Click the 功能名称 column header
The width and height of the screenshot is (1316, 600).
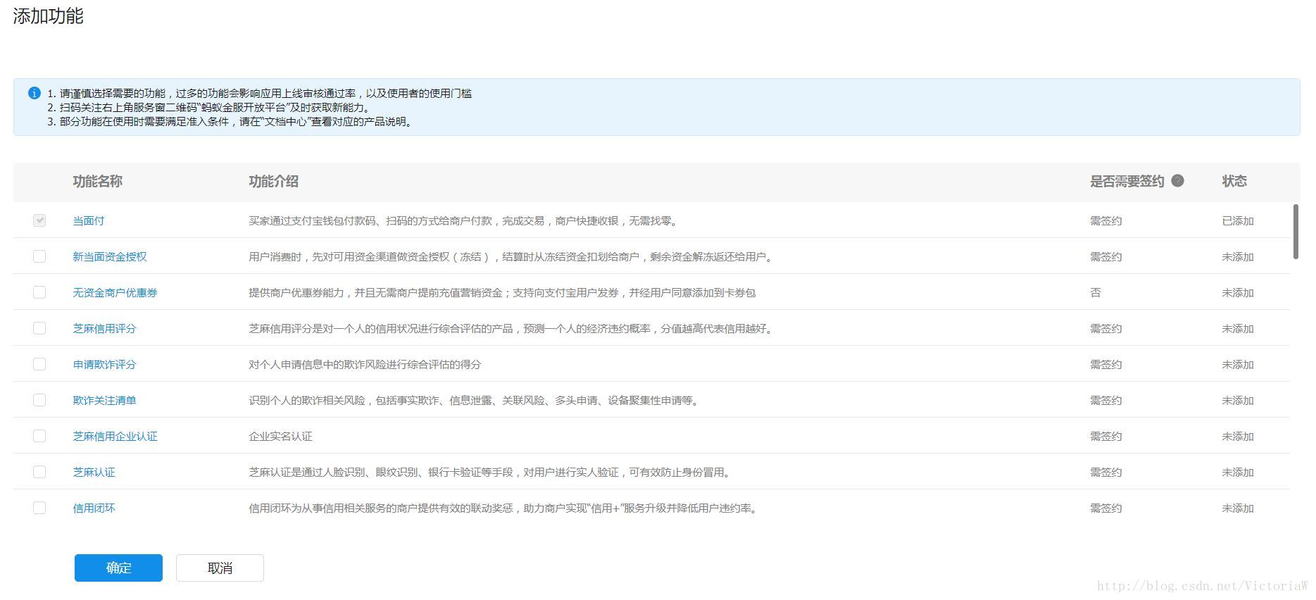pyautogui.click(x=97, y=181)
